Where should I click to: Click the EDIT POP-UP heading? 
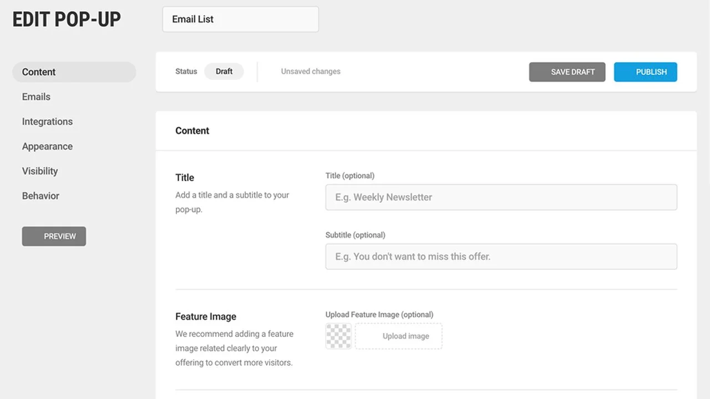tap(66, 19)
